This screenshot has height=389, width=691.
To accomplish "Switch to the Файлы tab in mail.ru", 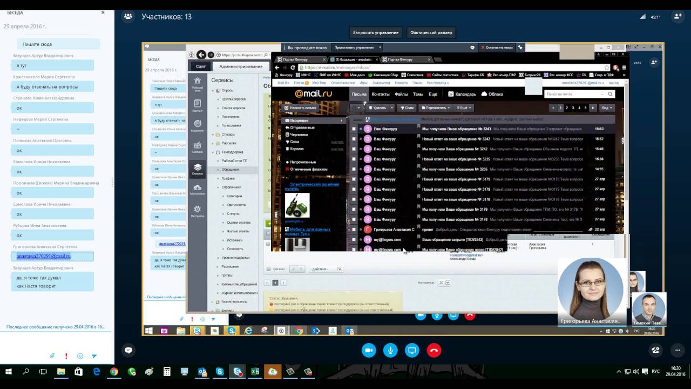I will [401, 94].
